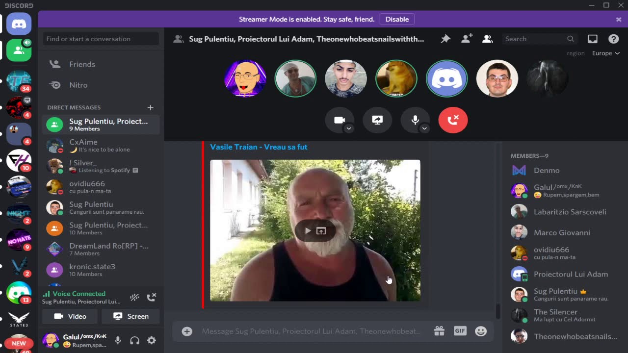The width and height of the screenshot is (628, 353).
Task: Turn on camera button in call
Action: click(x=339, y=120)
